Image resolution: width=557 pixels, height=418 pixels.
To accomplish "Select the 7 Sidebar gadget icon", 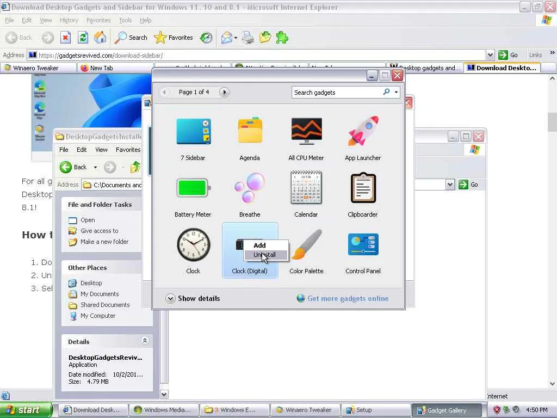I will (x=193, y=131).
